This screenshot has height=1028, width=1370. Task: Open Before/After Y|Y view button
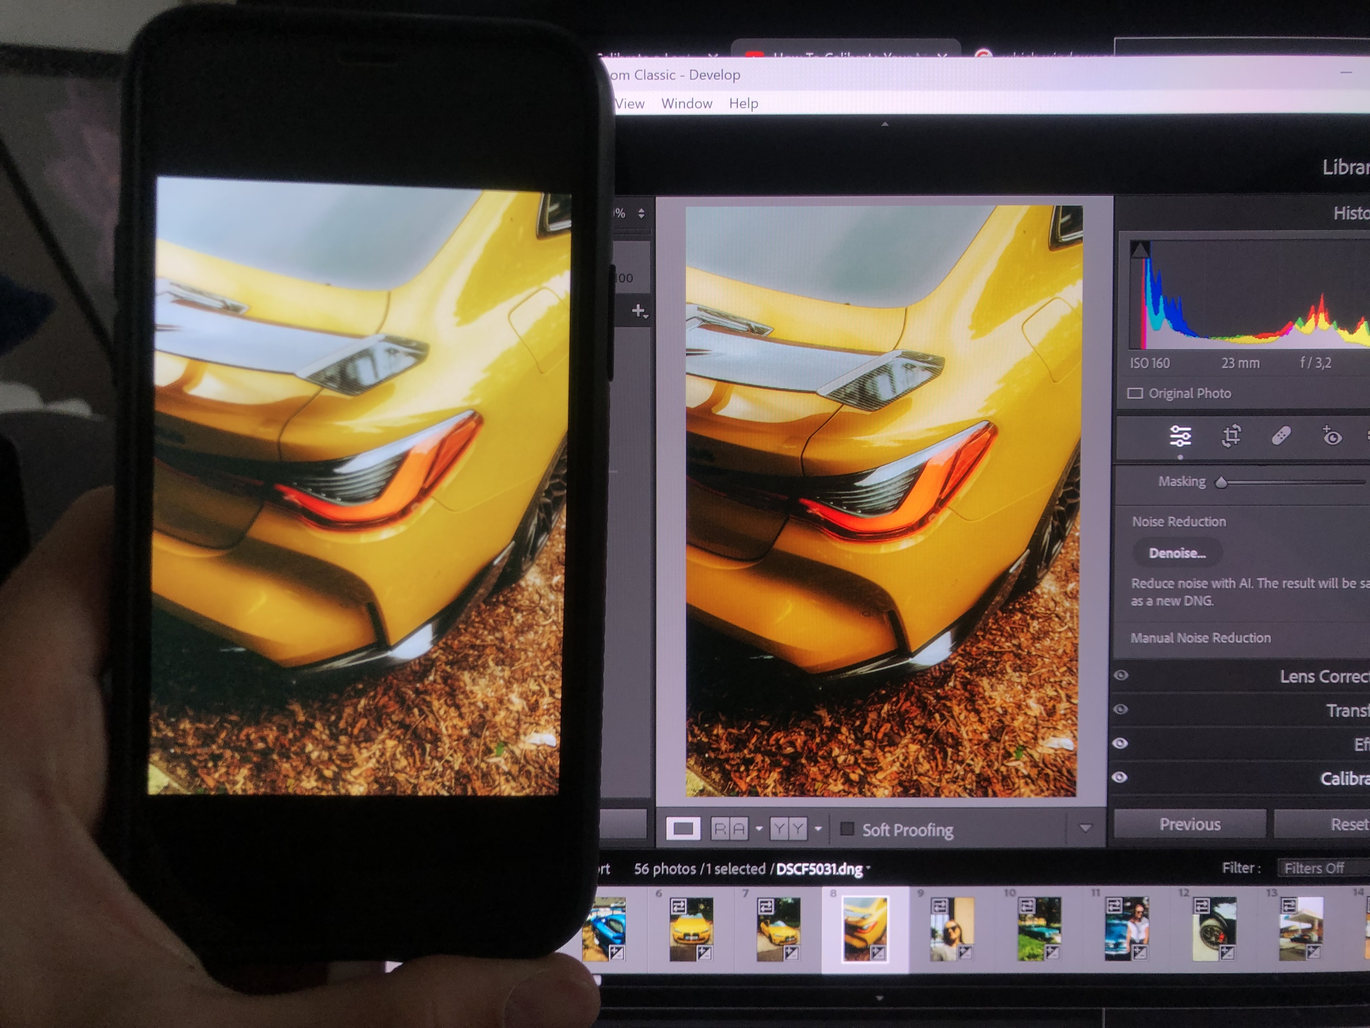(x=788, y=828)
